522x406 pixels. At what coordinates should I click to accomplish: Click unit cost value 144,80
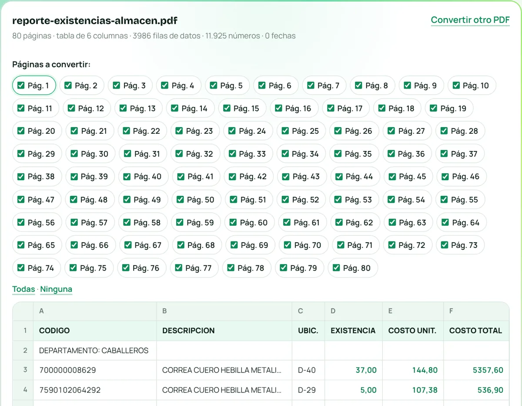[x=413, y=370]
